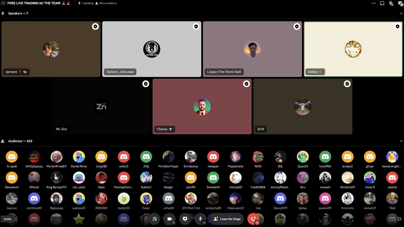404x227 pixels.
Task: Click the exit fullscreen icon
Action: coord(399,219)
